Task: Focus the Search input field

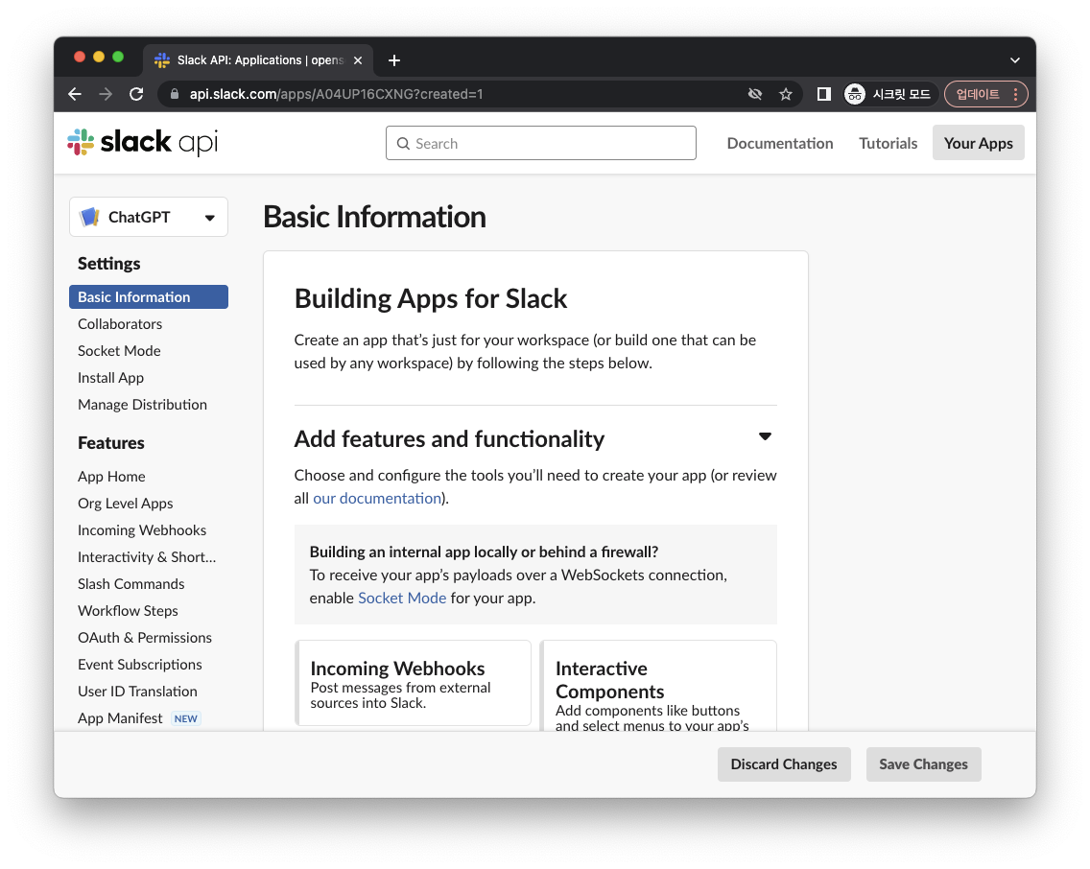Action: 541,143
